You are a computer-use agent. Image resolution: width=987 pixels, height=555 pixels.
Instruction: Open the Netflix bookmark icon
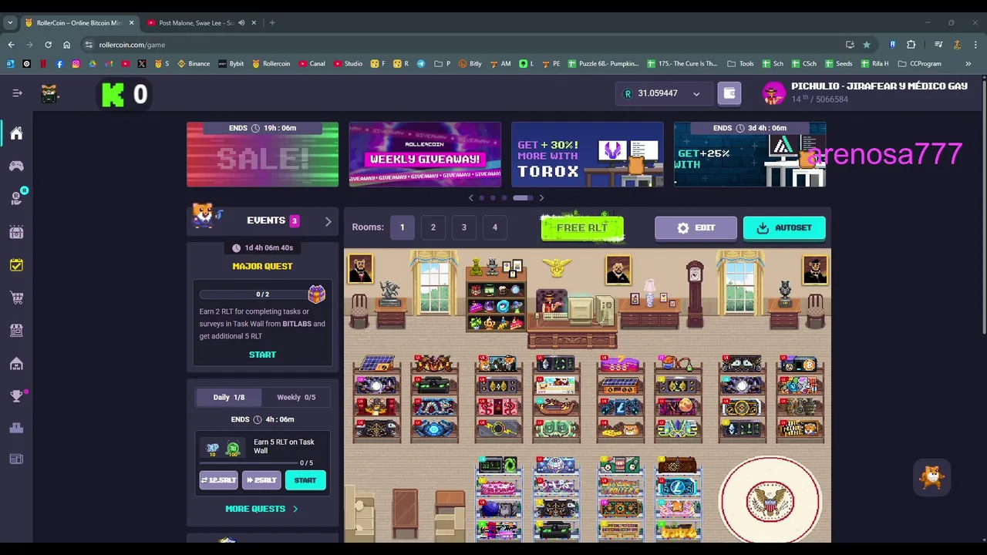point(43,64)
